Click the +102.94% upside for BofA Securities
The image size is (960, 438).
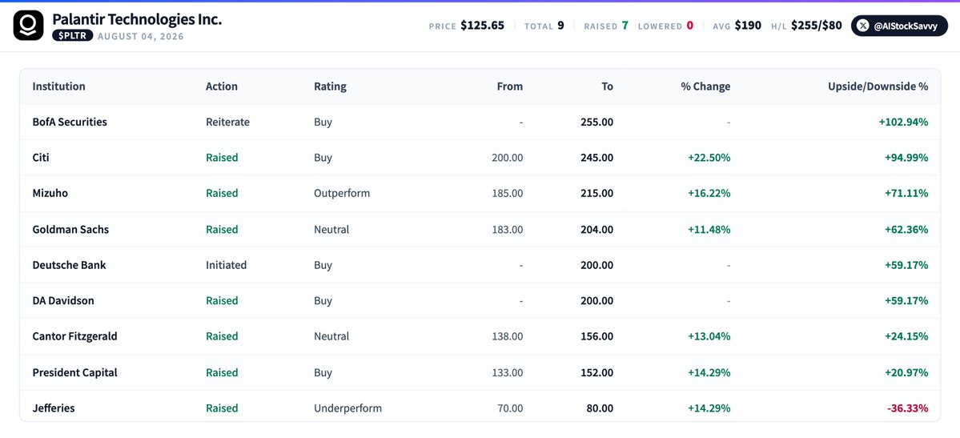point(904,122)
